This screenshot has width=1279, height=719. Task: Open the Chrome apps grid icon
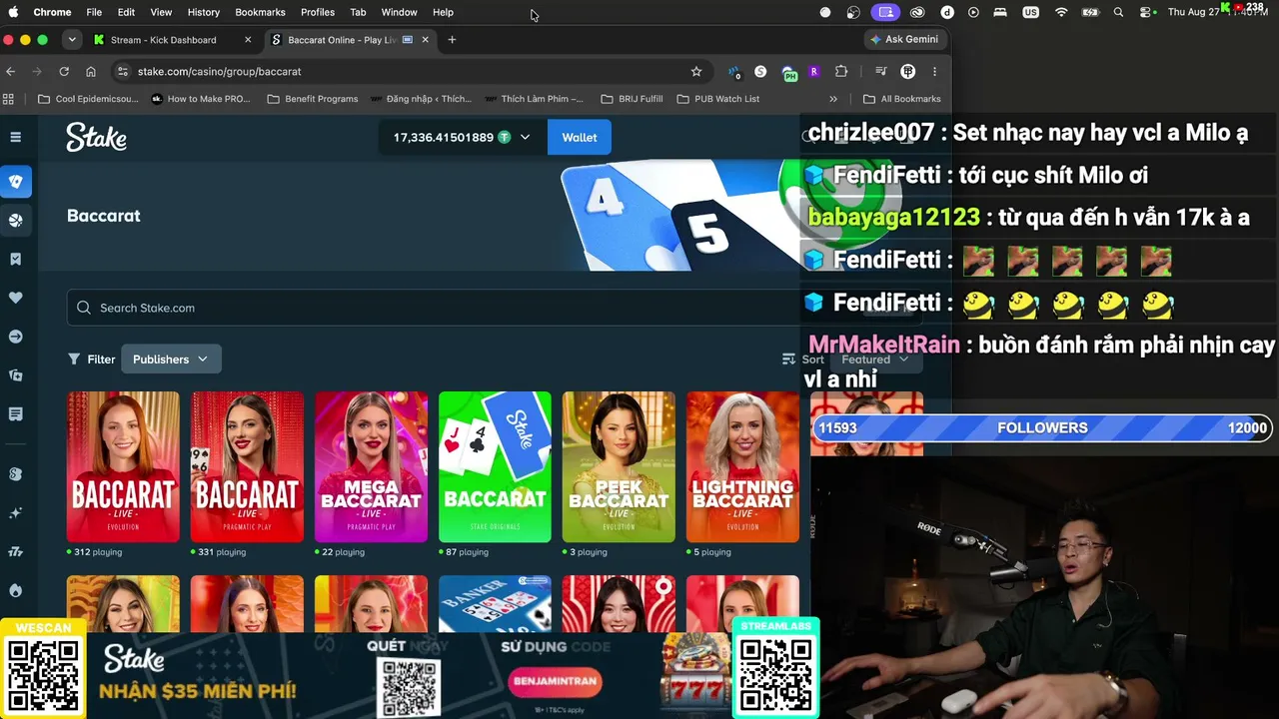(9, 99)
